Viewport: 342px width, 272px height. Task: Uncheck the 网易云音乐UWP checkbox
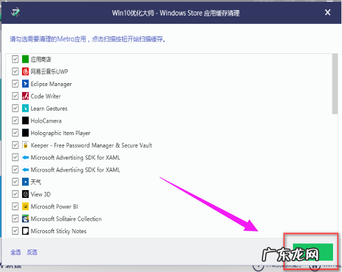coord(15,71)
